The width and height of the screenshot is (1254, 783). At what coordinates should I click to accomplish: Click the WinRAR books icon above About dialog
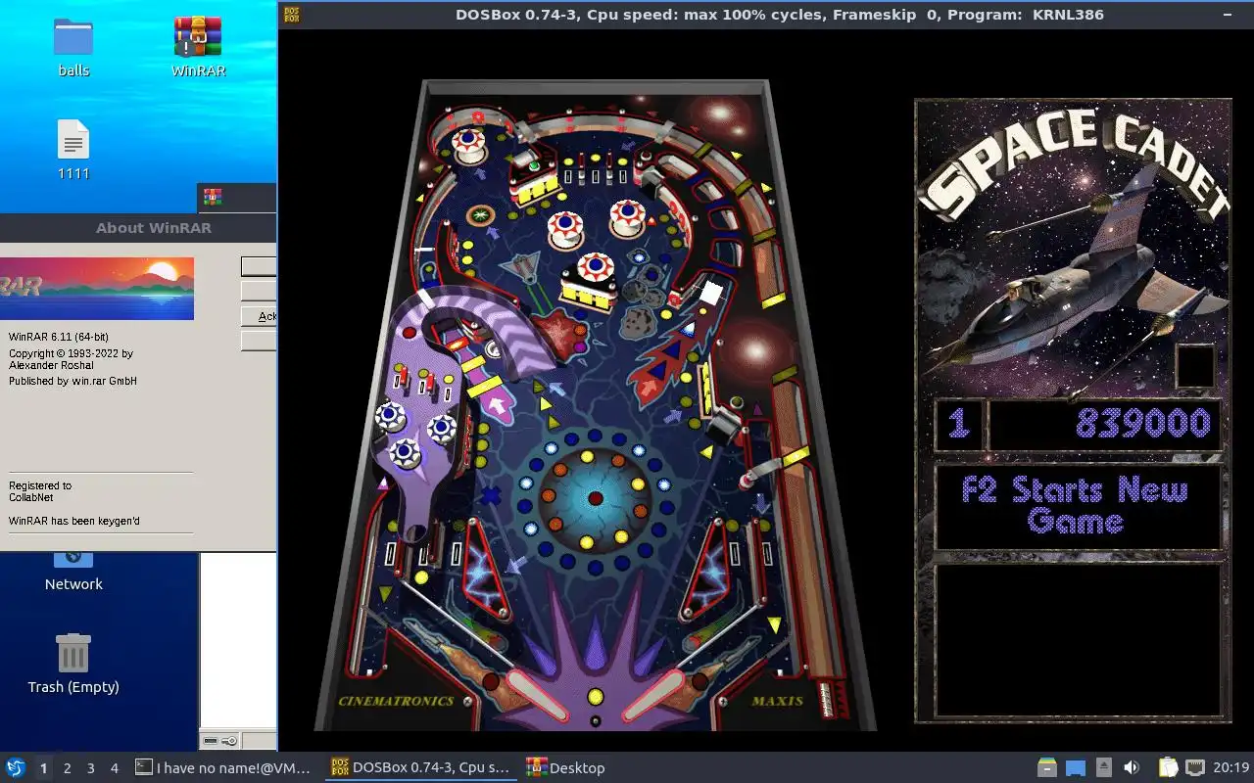click(213, 198)
